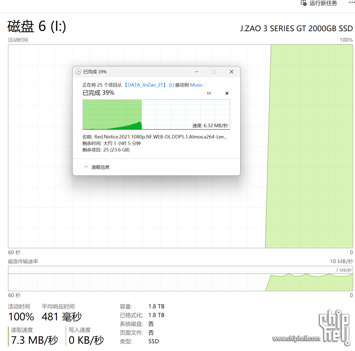Open the more options ellipsis menu
The width and height of the screenshot is (355, 351).
352,2
